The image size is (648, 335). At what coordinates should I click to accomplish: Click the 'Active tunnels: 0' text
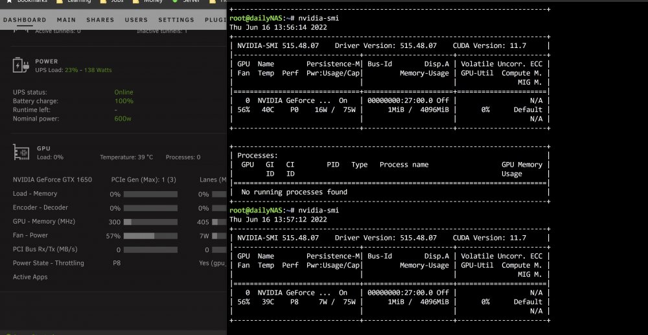click(x=58, y=31)
